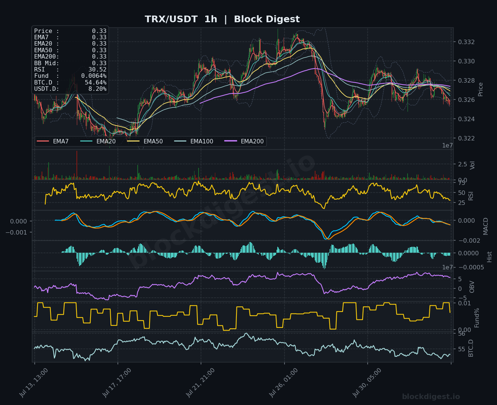Click the RSI 30.52 value in info box
Screen dimensions: 497x405
[x=97, y=70]
